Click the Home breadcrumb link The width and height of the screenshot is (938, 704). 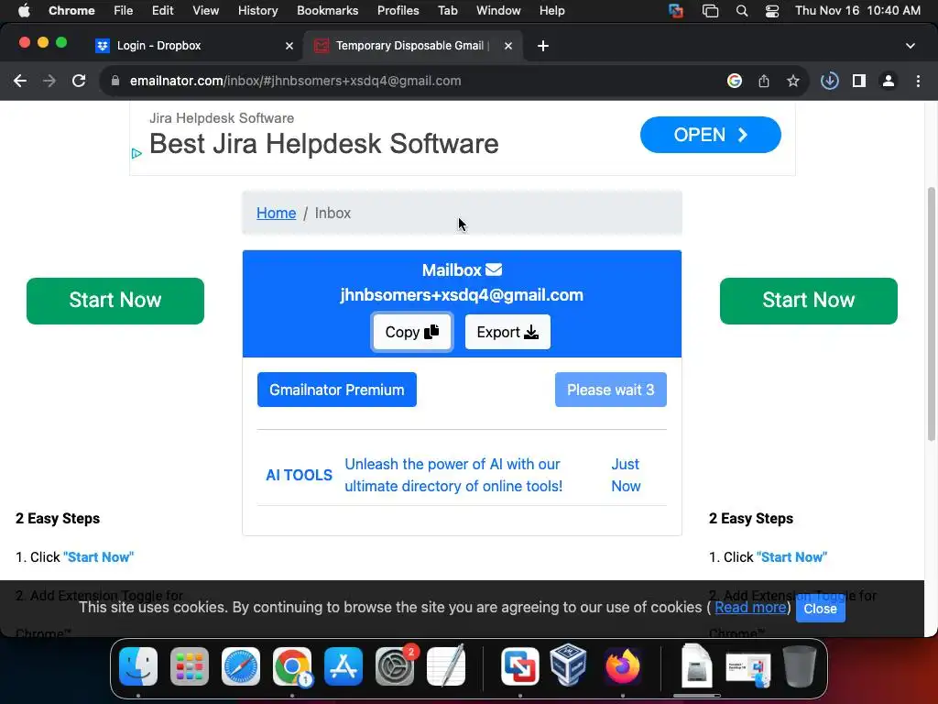277,213
